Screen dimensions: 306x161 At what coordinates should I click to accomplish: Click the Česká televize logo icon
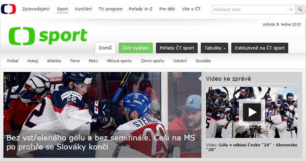pos(8,9)
